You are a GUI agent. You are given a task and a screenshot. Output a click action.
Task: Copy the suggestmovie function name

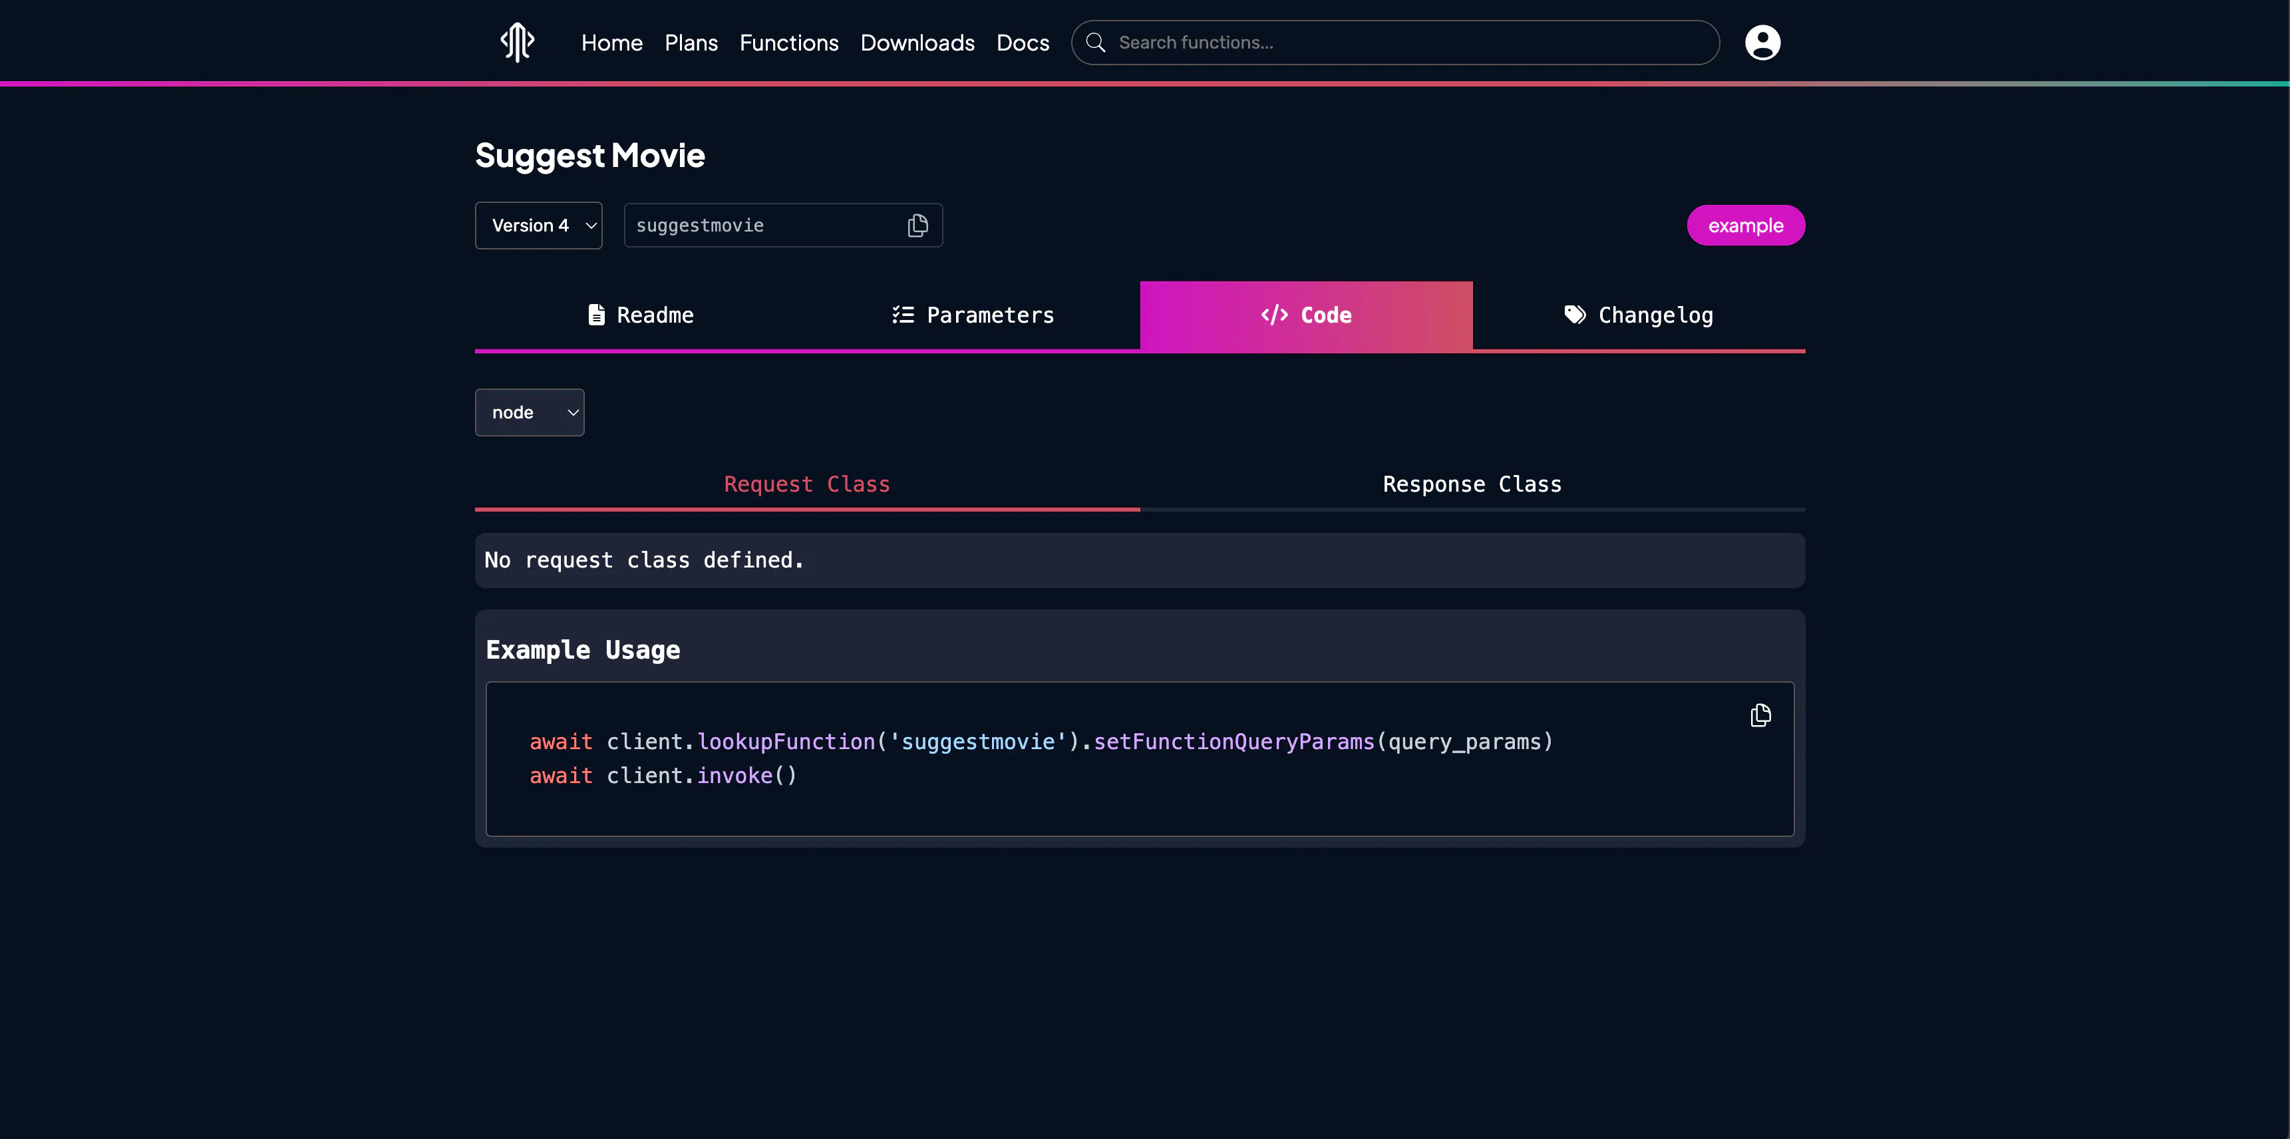[x=917, y=226]
